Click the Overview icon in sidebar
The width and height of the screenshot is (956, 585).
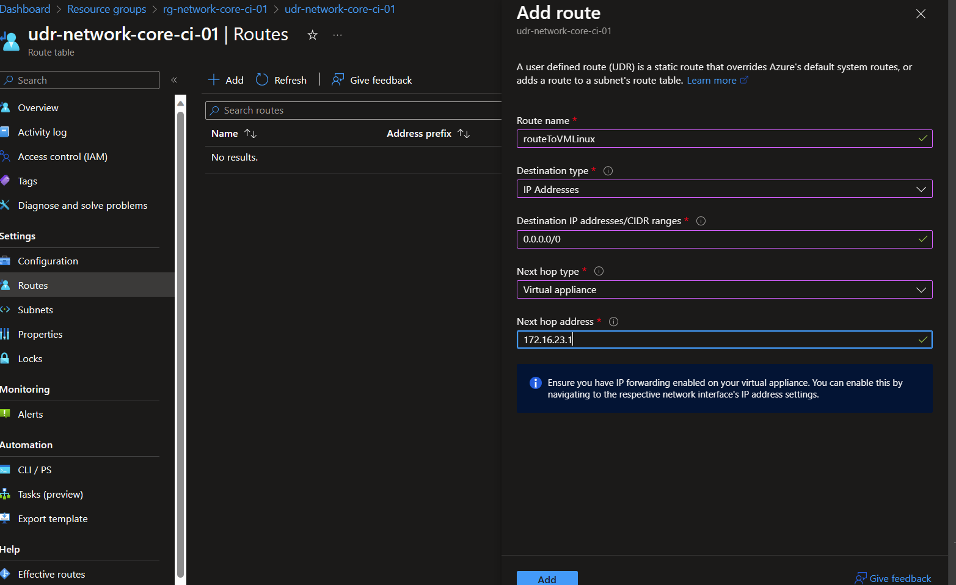5,107
